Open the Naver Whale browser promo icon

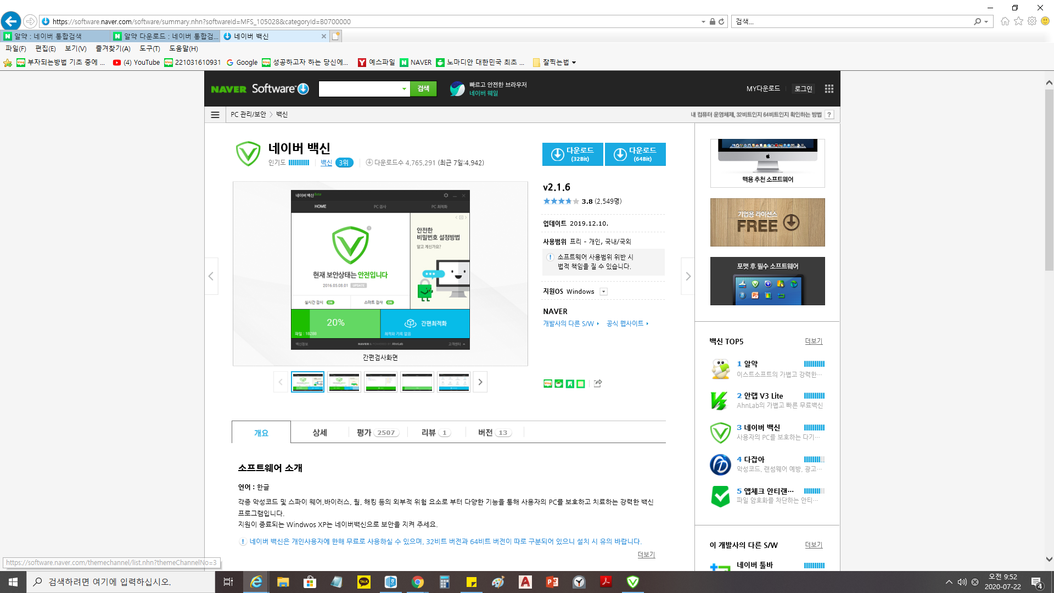coord(457,88)
